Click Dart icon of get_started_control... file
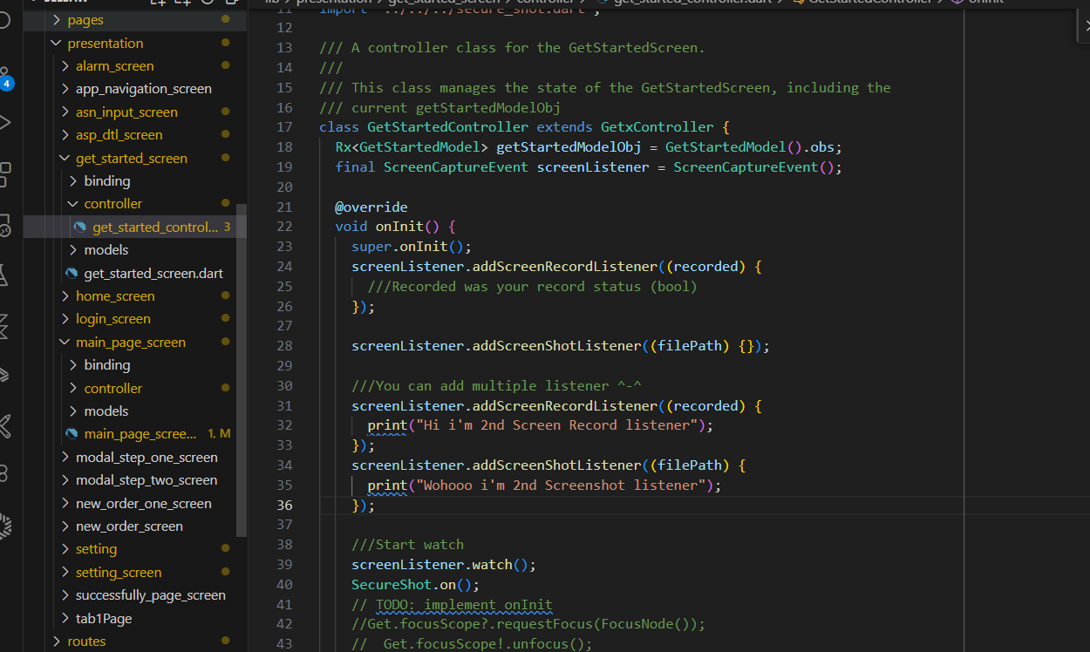Viewport: 1090px width, 652px height. pos(80,227)
